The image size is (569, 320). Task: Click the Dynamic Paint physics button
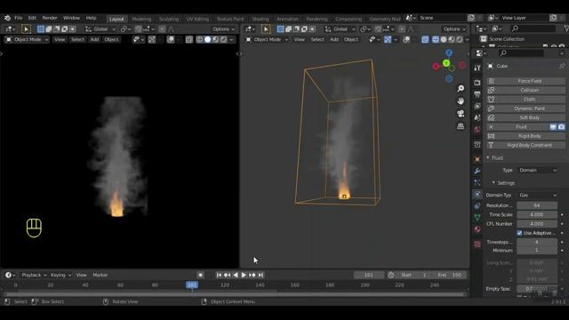(x=525, y=108)
